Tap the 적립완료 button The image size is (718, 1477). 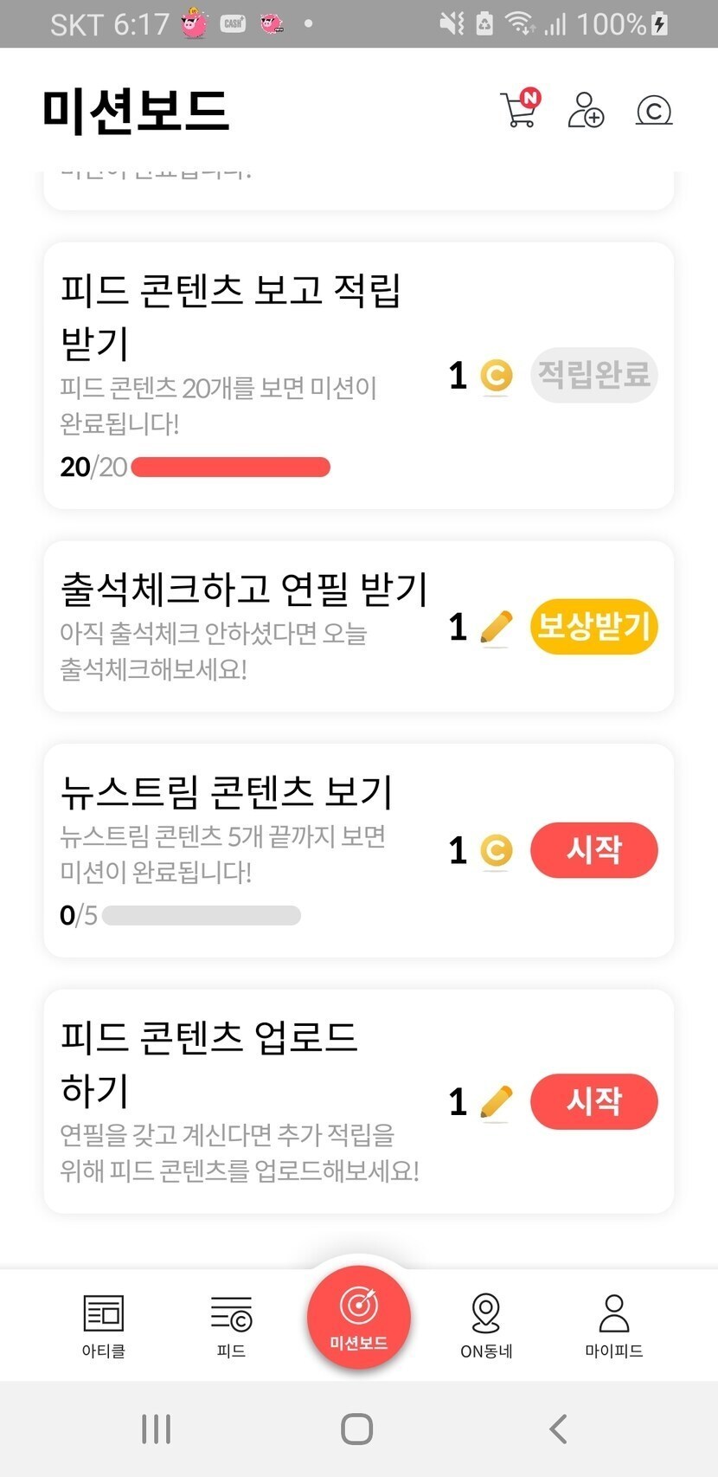593,375
